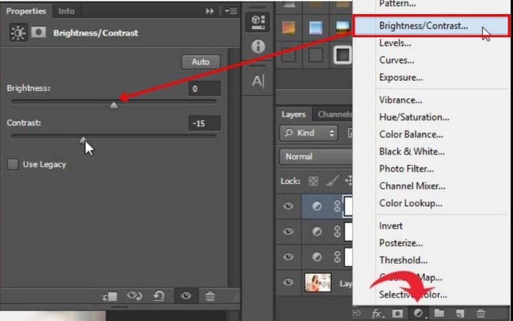Click the view previous state icon
The height and width of the screenshot is (321, 513).
134,296
